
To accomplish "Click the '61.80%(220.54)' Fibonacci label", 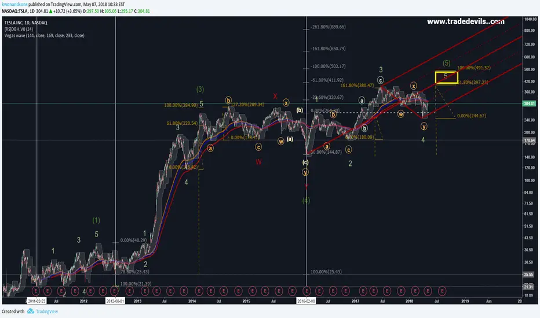I will click(x=182, y=123).
